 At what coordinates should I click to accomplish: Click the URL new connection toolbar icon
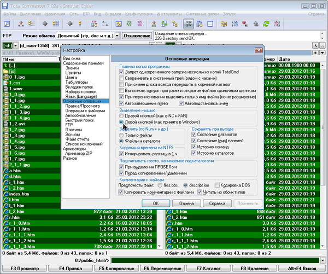(x=200, y=24)
